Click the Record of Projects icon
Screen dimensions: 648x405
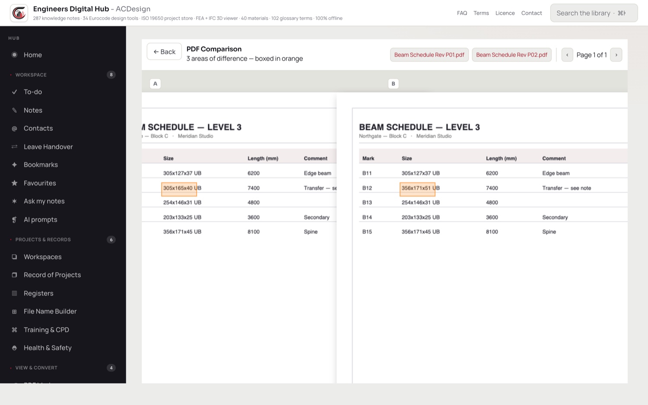(x=14, y=275)
